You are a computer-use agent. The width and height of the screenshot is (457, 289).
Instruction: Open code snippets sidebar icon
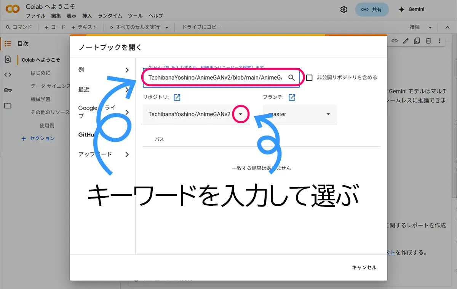[x=8, y=75]
